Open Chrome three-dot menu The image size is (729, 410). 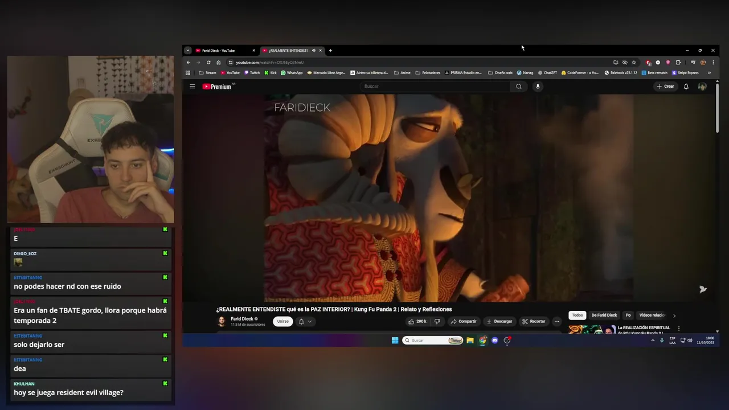tap(712, 62)
